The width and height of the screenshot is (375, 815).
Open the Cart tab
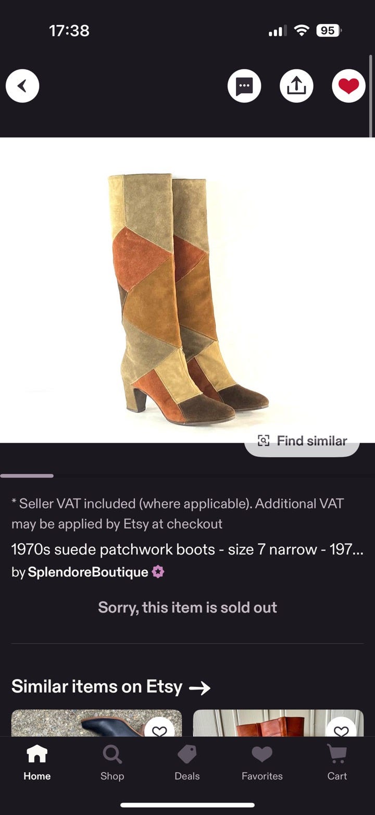pyautogui.click(x=337, y=762)
